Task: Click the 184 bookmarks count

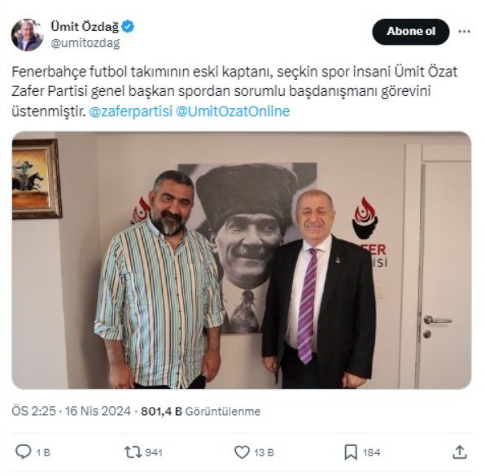Action: pyautogui.click(x=372, y=452)
